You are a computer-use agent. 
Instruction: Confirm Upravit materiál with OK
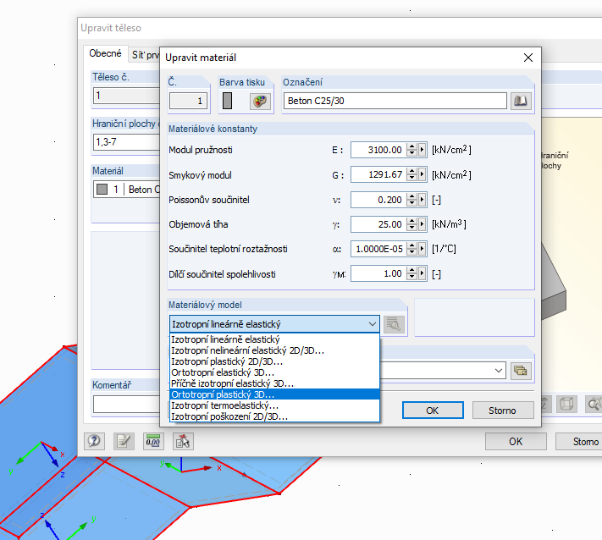coord(433,411)
